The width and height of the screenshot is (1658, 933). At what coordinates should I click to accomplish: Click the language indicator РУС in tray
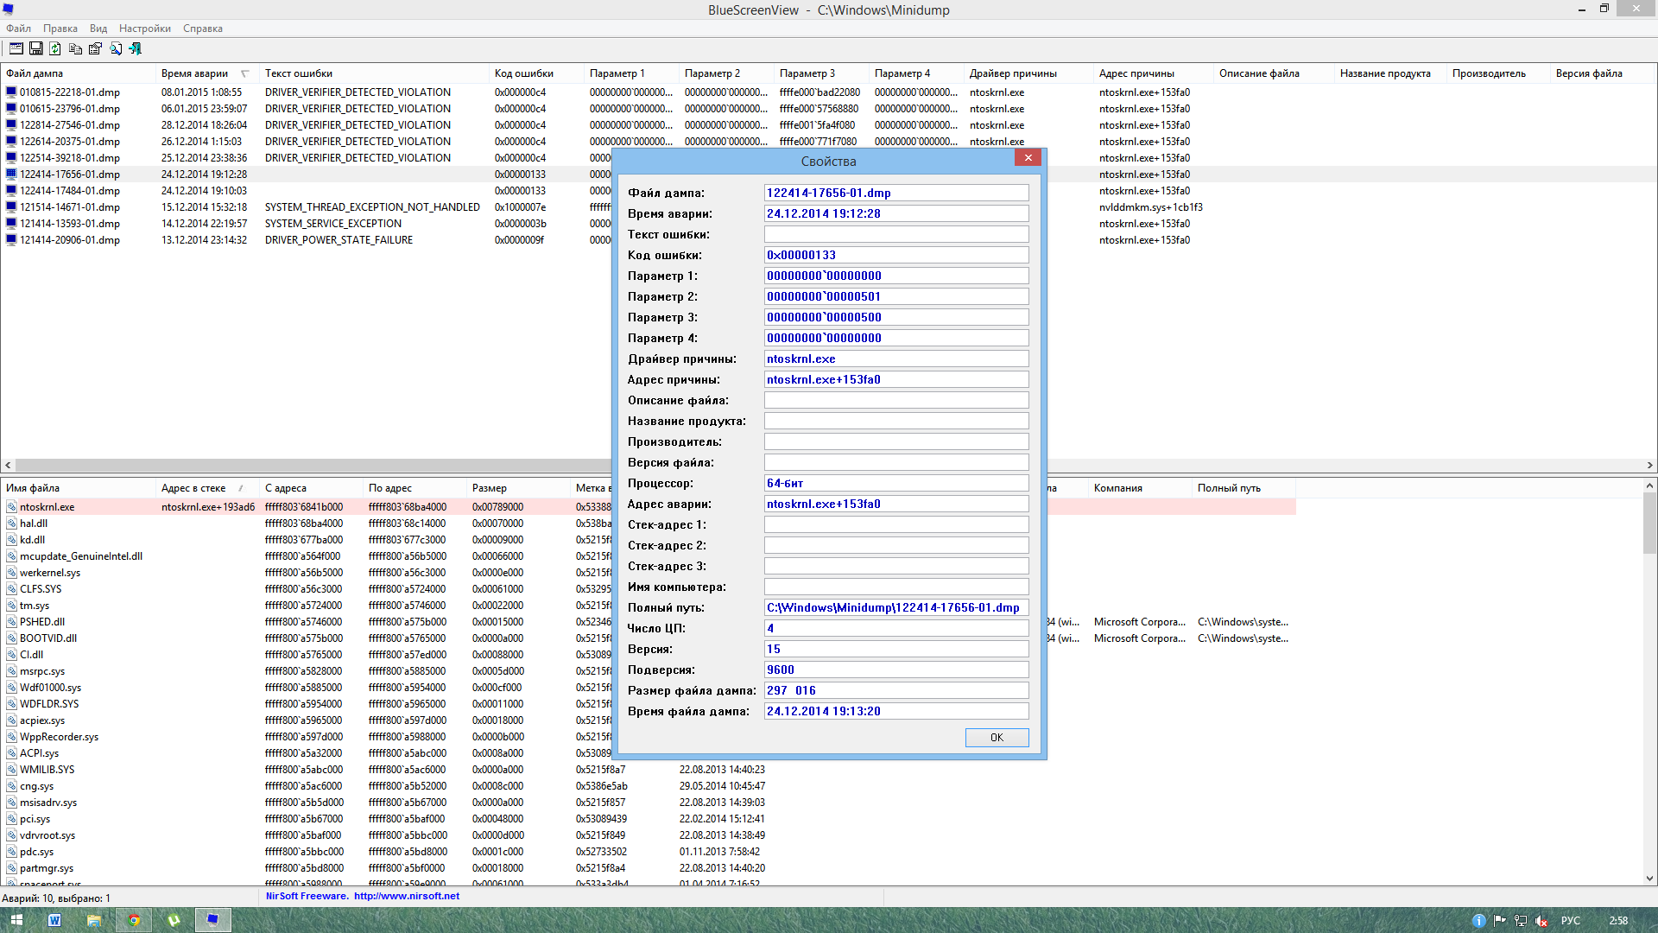pyautogui.click(x=1570, y=921)
